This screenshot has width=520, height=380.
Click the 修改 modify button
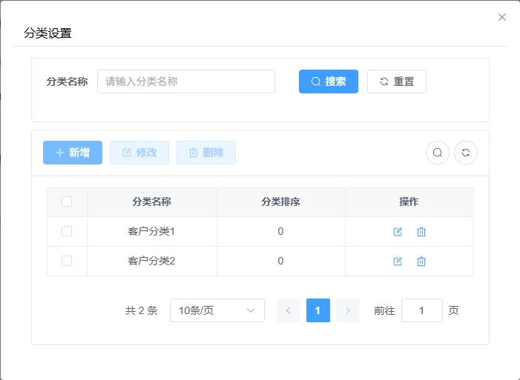[139, 153]
